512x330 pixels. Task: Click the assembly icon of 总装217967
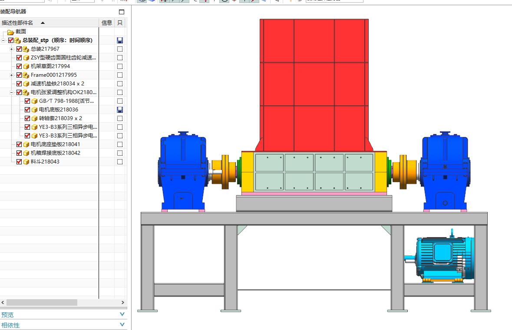click(x=26, y=49)
